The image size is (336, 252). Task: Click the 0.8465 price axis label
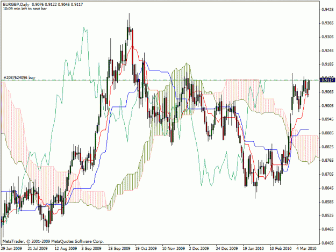click(x=328, y=229)
